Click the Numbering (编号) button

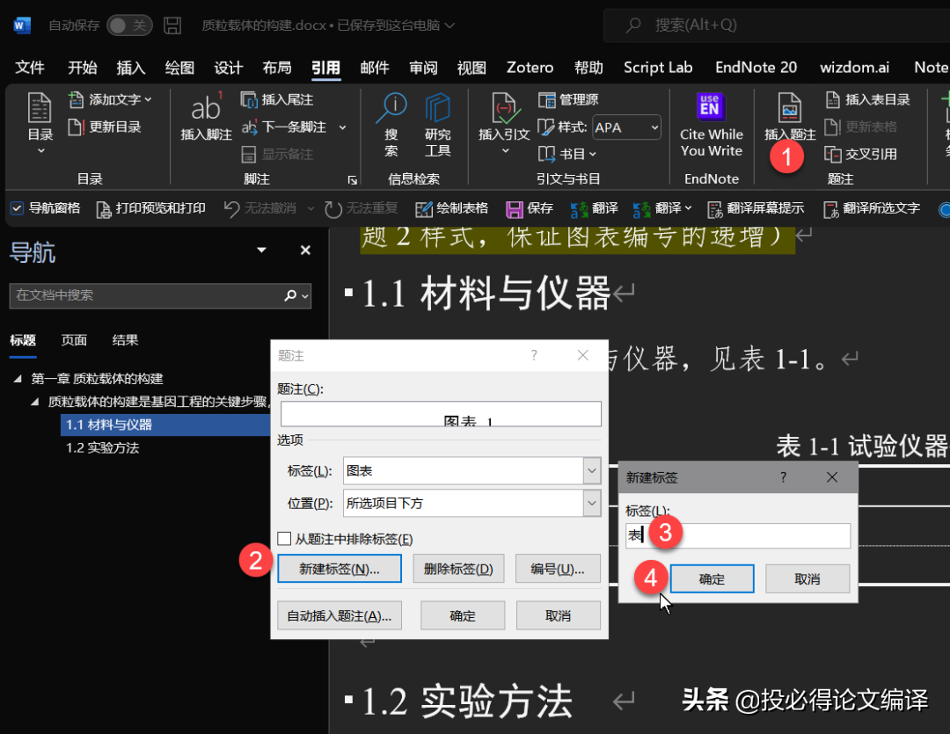pyautogui.click(x=558, y=569)
